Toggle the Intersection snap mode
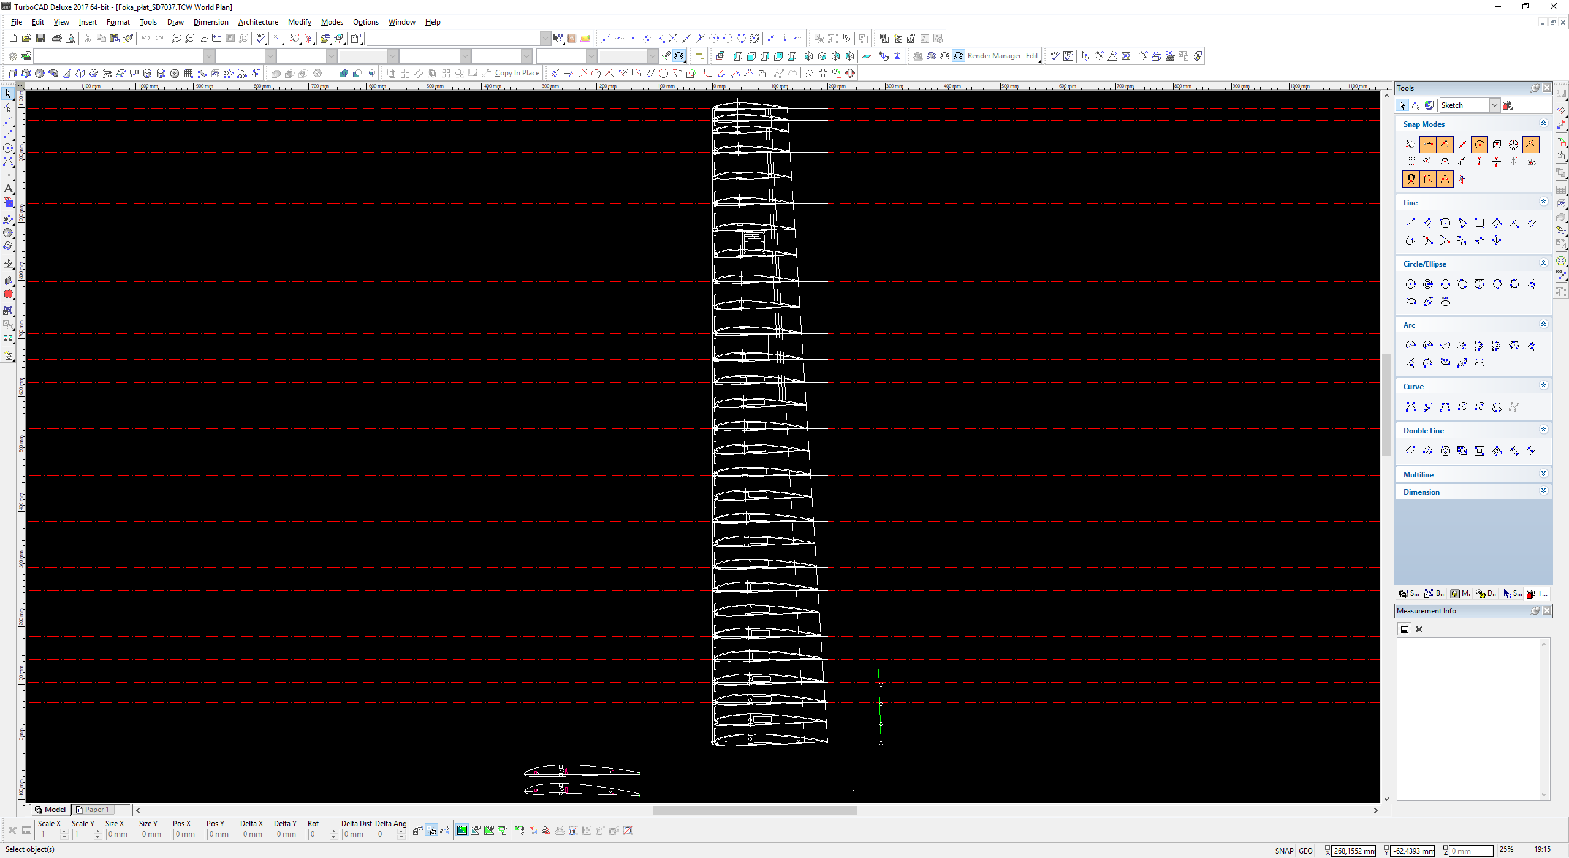 pos(1530,145)
